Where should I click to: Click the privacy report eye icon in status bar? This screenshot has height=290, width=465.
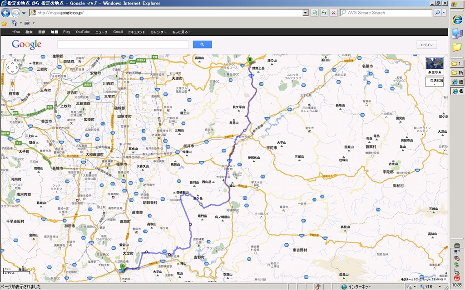pyautogui.click(x=318, y=286)
